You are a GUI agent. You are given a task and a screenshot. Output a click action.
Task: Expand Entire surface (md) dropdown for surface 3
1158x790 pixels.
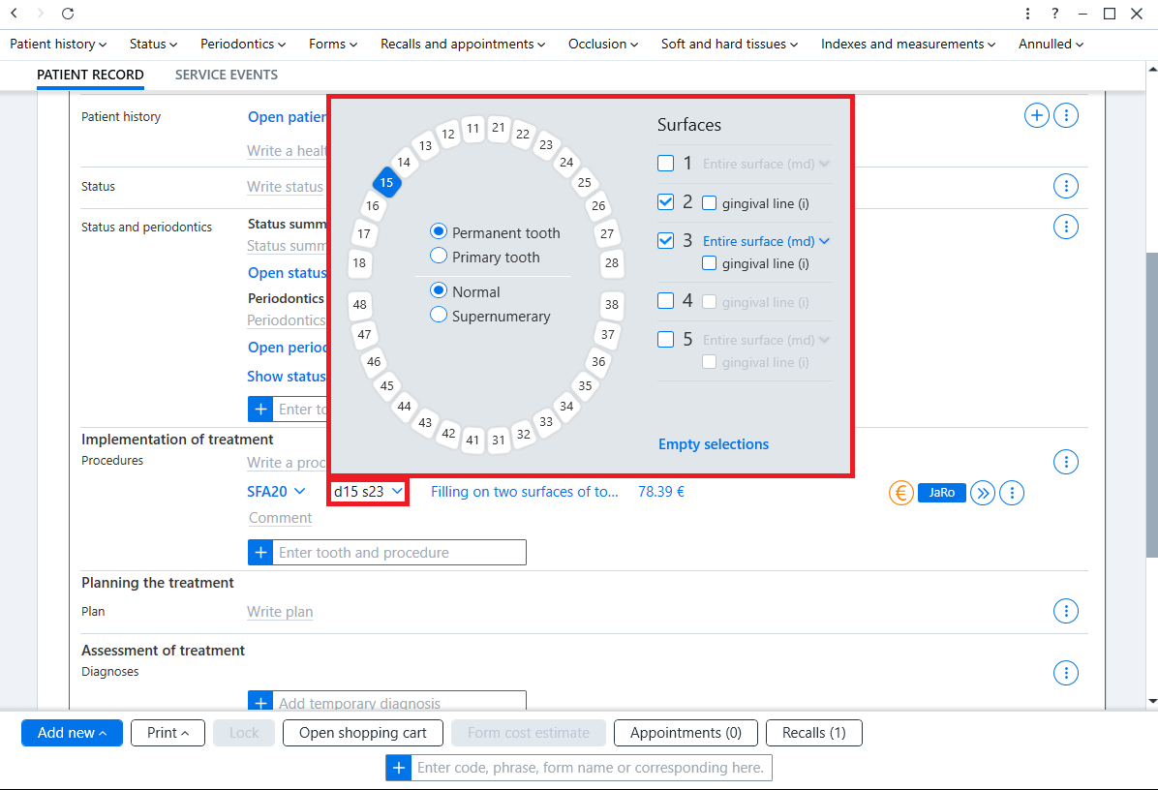coord(766,241)
